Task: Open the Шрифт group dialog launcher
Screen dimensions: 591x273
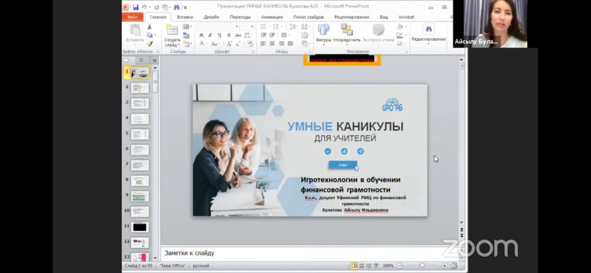Action: coord(253,52)
